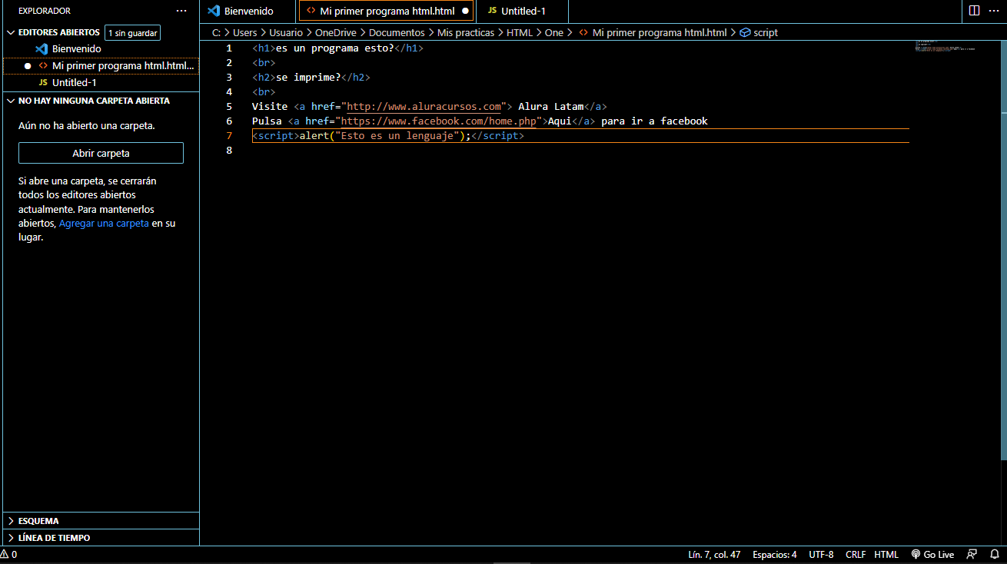This screenshot has height=564, width=1007.
Task: Expand the Esquema section
Action: (101, 521)
